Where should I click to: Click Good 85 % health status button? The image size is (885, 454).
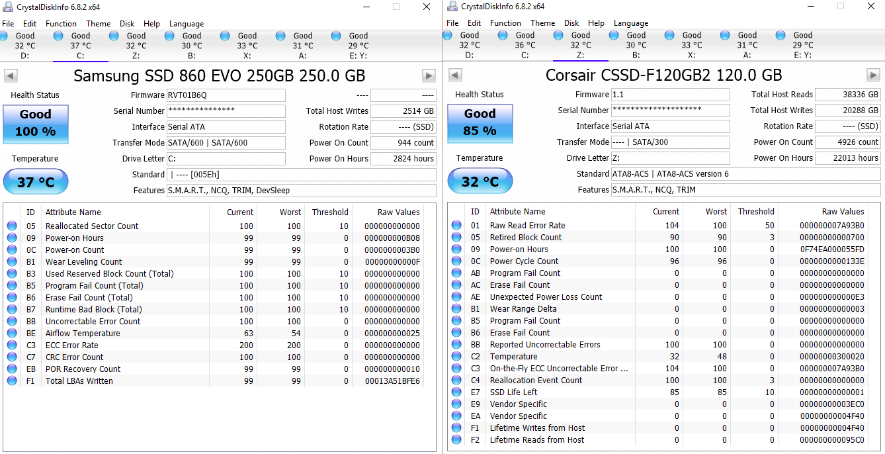click(480, 123)
